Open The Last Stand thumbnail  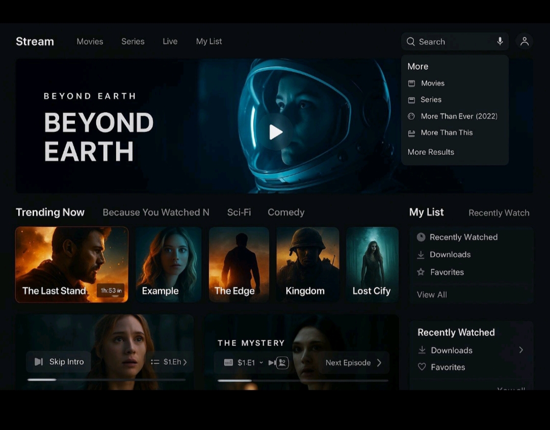coord(72,264)
